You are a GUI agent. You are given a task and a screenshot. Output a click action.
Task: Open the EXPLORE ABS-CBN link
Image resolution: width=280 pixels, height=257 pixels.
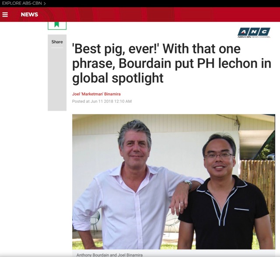point(22,4)
